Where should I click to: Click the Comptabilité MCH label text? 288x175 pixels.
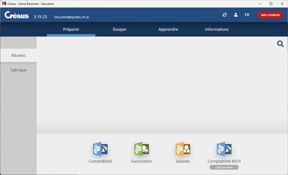pyautogui.click(x=224, y=161)
